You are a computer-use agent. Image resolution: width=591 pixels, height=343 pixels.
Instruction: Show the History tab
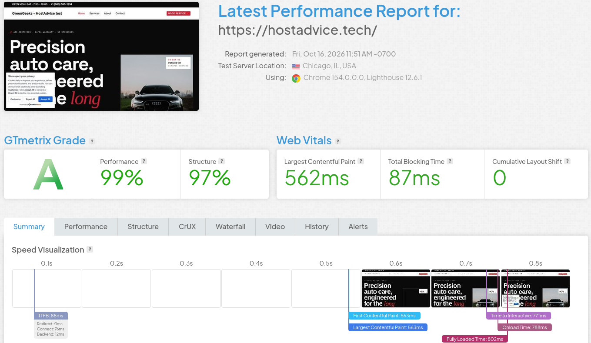317,226
